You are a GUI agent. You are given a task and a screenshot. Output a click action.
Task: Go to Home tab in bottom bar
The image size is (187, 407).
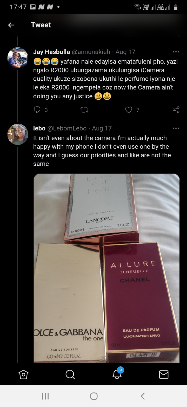[23, 374]
